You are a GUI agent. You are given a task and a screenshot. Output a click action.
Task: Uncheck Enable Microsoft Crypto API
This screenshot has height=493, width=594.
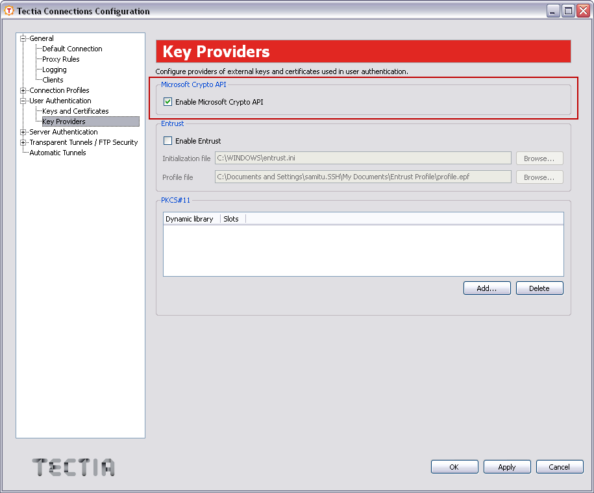(x=167, y=101)
